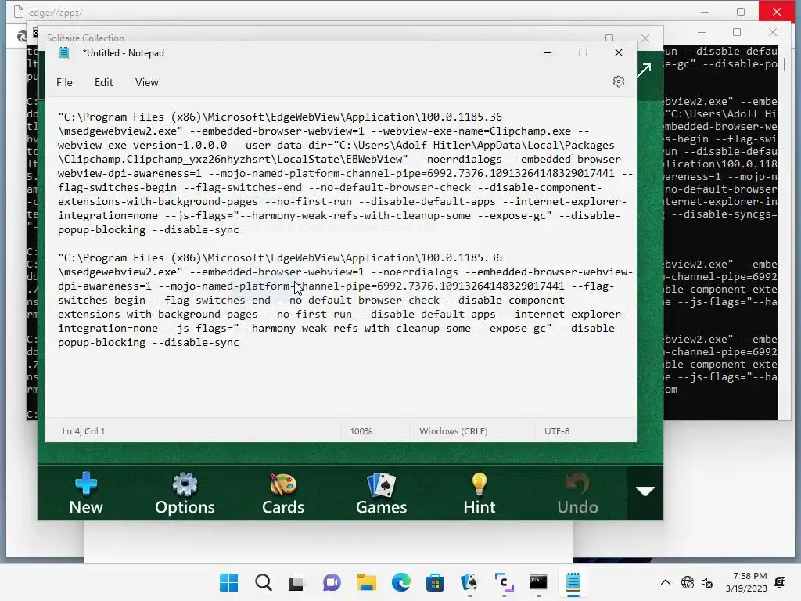Click the Notepad app icon in title bar

point(64,53)
